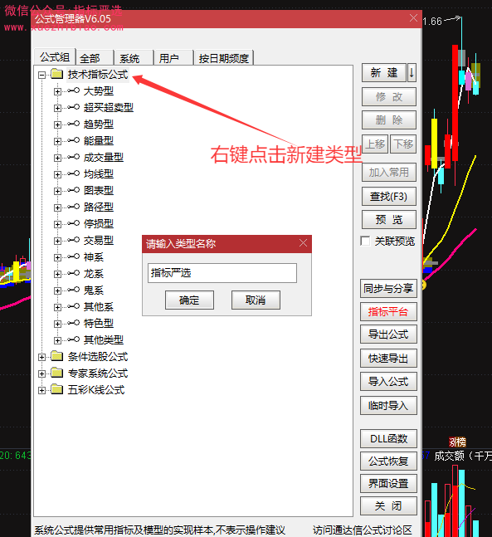Screen dimensions: 492x537
Task: Select the 龙系 tree item
Action: point(94,274)
